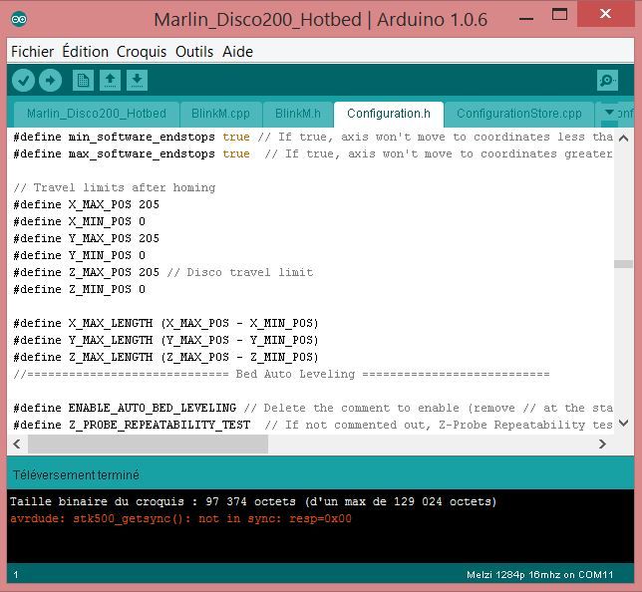This screenshot has height=592, width=642.
Task: Click the avrdude 'not in sync' error line
Action: (x=180, y=518)
